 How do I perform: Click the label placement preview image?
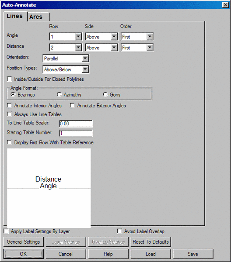pos(49,188)
